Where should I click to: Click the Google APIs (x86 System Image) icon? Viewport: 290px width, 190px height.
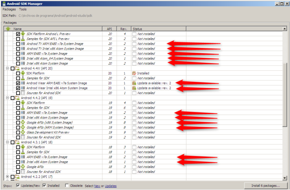tap(23, 123)
